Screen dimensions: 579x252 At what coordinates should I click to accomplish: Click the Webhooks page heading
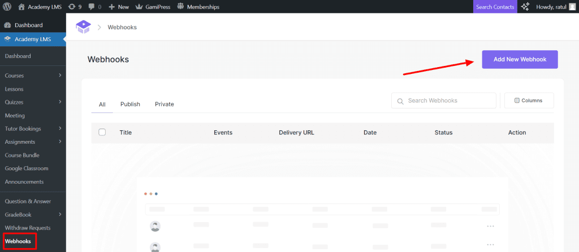click(108, 59)
